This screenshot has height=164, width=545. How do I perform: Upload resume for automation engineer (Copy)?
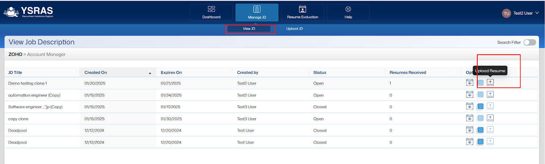(490, 95)
